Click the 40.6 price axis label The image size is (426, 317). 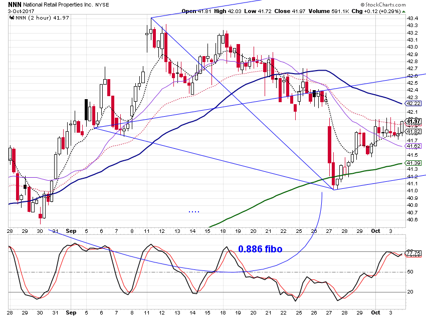[x=412, y=219]
